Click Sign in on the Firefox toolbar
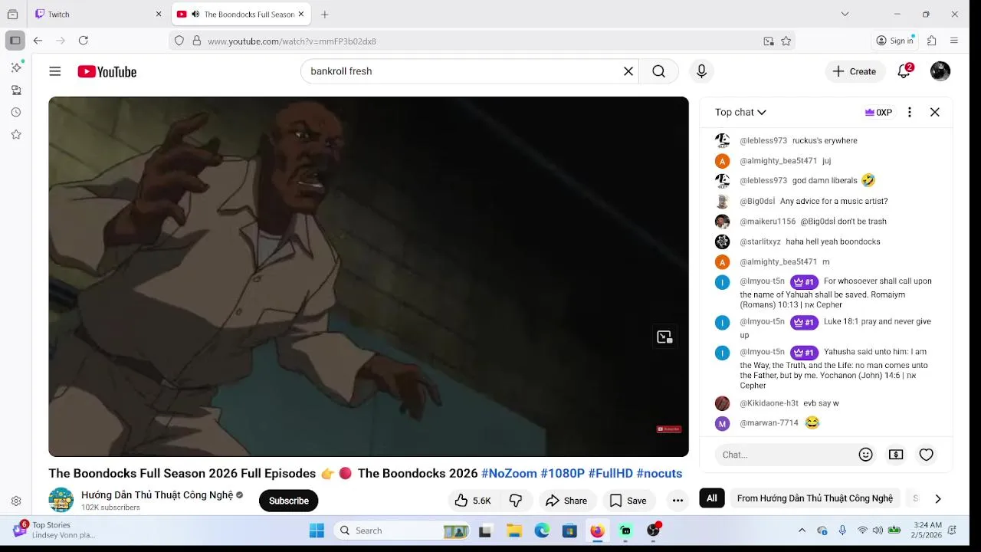 (x=895, y=41)
